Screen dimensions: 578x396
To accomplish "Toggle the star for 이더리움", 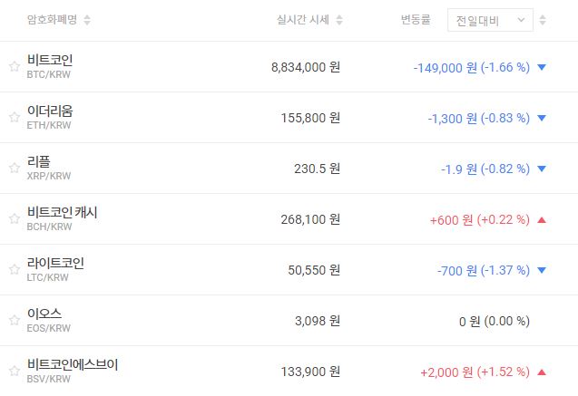I will (14, 117).
